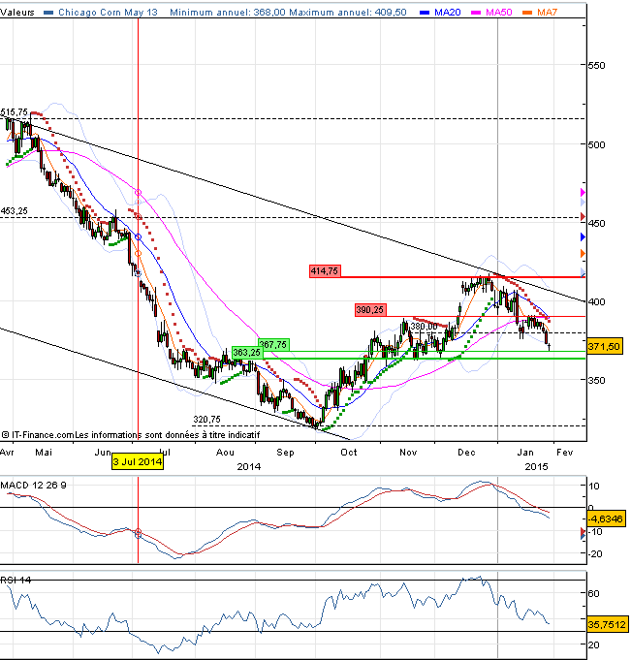Click the red 414,75 resistance label
The image size is (631, 660).
(325, 271)
